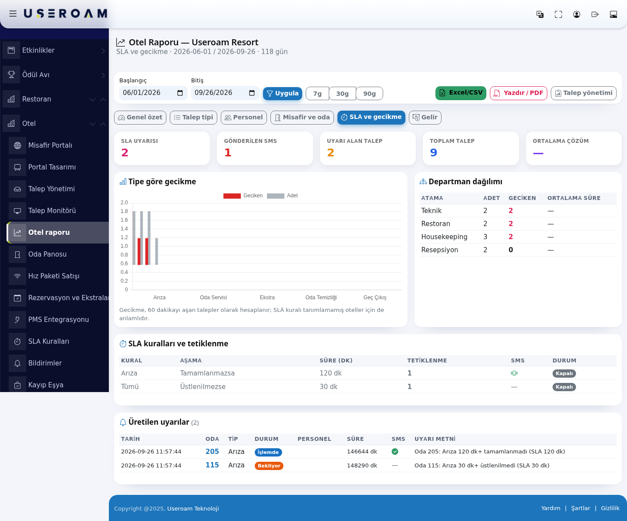Click the Bildirimler bell icon
Image resolution: width=627 pixels, height=521 pixels.
tap(17, 363)
